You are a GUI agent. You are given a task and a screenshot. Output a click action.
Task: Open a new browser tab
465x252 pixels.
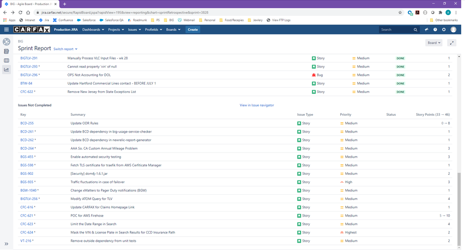pyautogui.click(x=65, y=4)
